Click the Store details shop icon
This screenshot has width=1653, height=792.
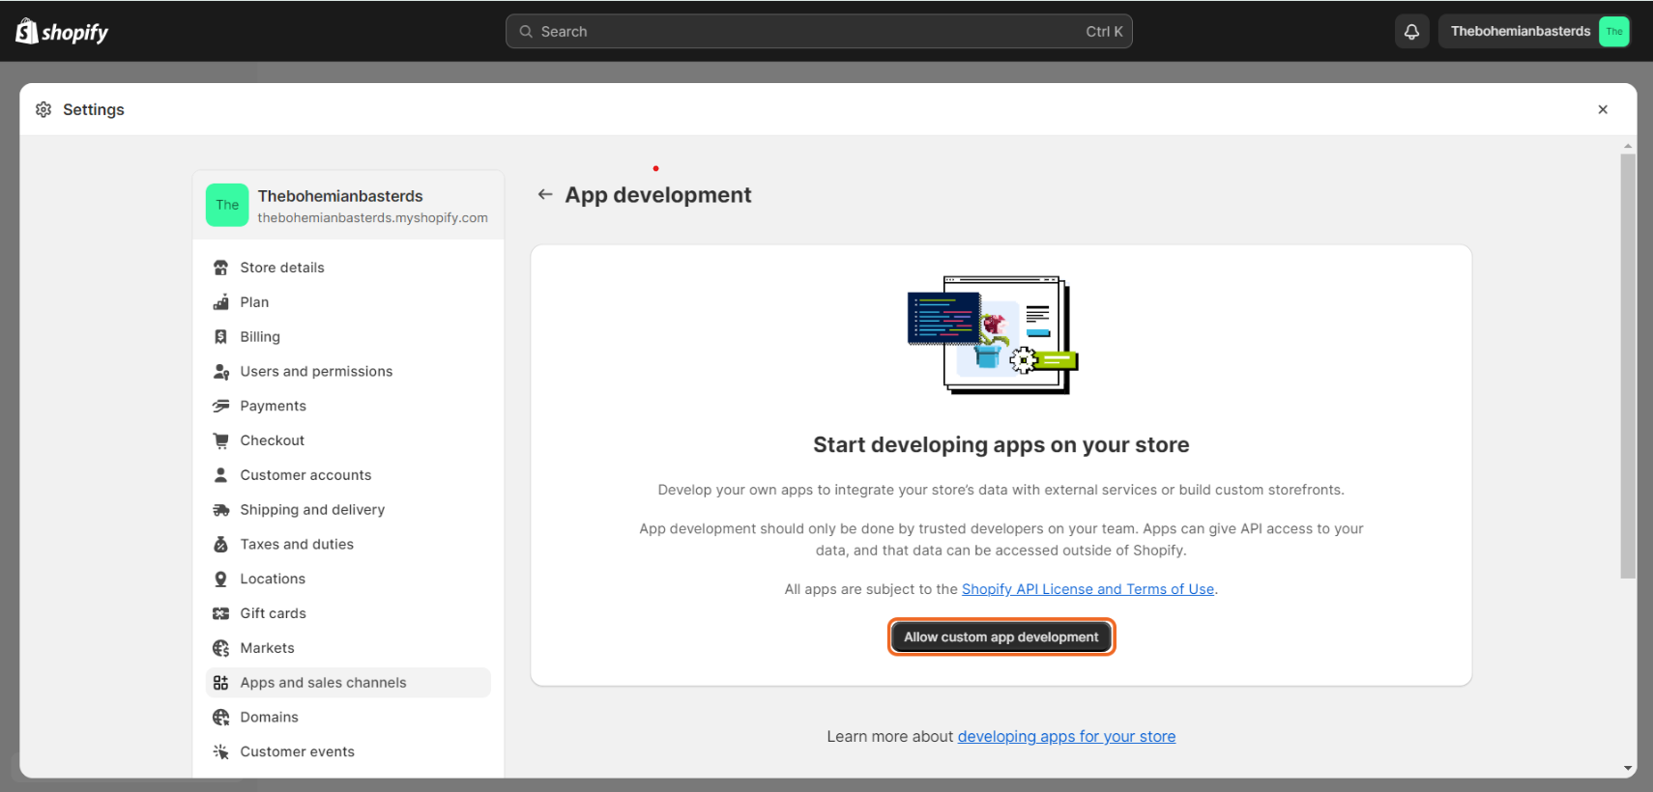pos(220,268)
